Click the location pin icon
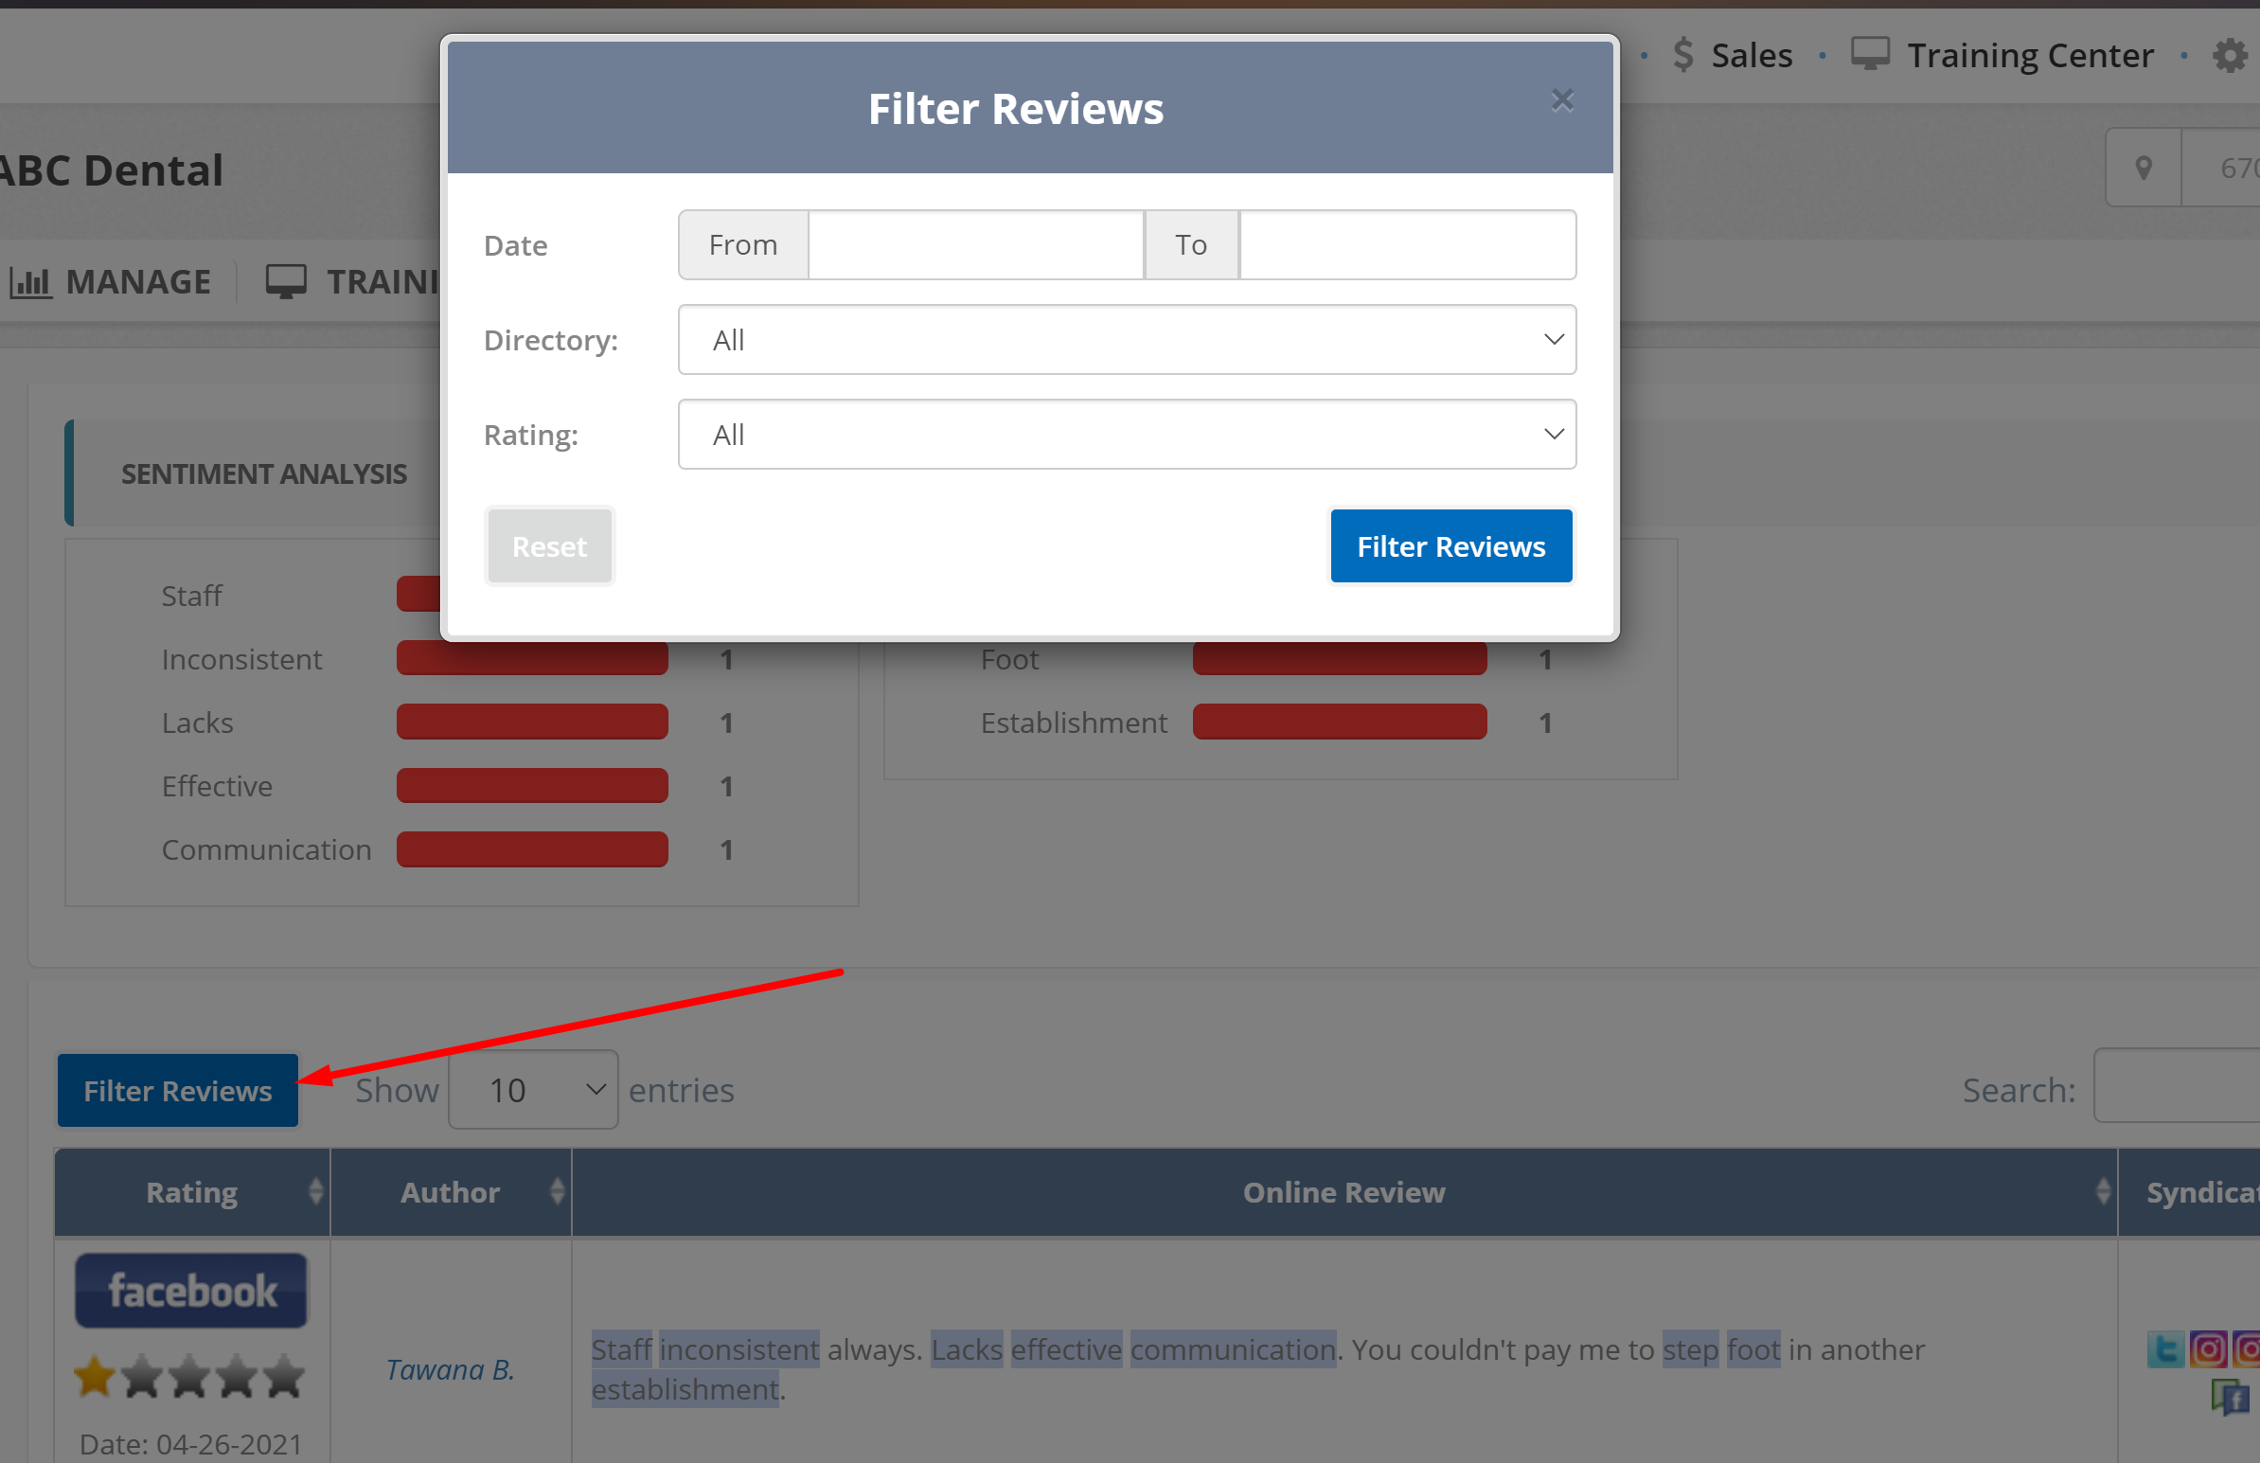 tap(2144, 169)
